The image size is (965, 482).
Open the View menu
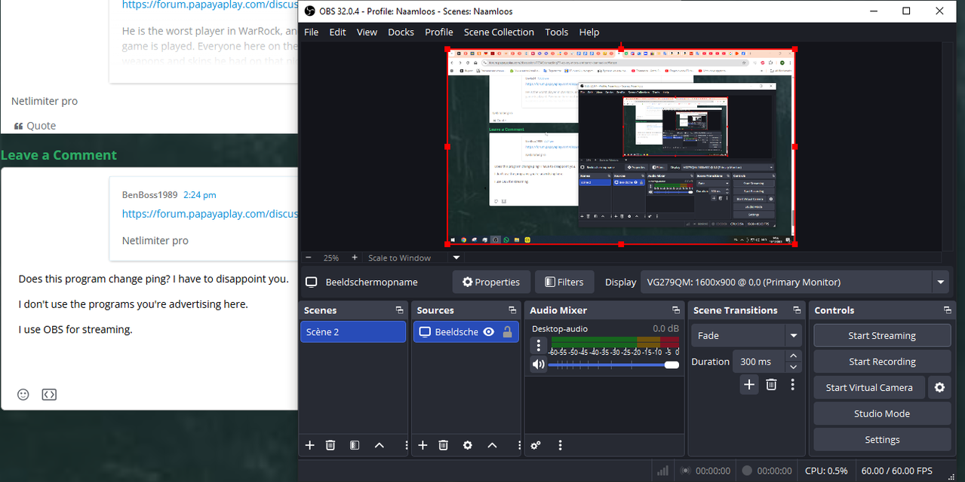[x=367, y=32]
